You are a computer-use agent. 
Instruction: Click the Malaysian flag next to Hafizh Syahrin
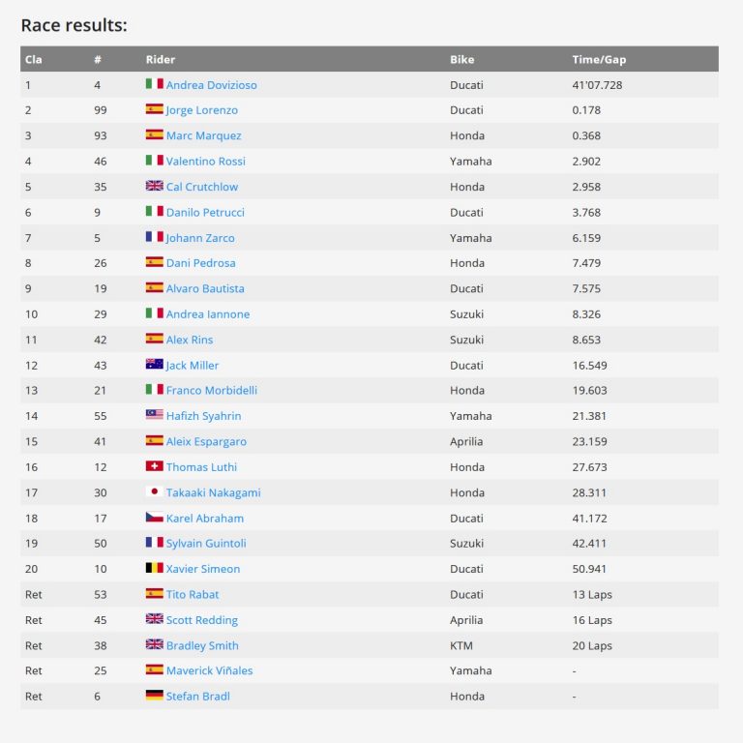coord(154,415)
